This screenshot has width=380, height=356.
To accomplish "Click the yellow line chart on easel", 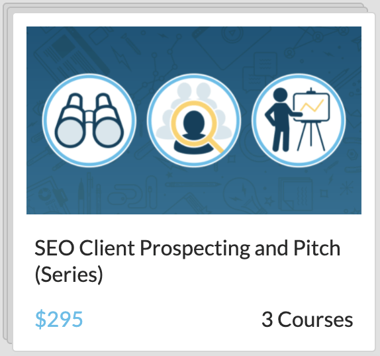I will coord(311,106).
